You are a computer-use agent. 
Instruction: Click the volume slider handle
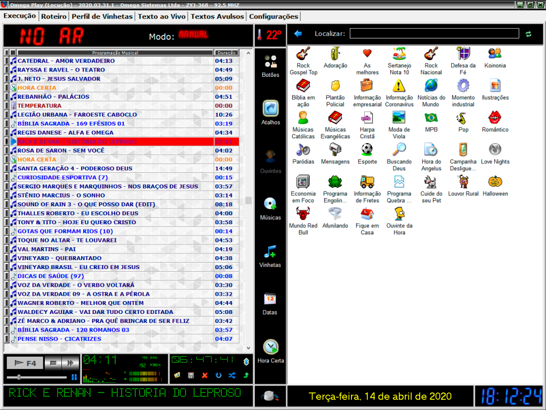(19, 377)
